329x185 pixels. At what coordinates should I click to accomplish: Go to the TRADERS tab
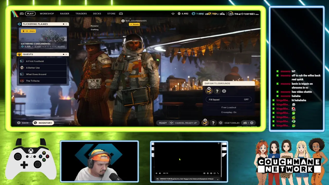click(81, 14)
